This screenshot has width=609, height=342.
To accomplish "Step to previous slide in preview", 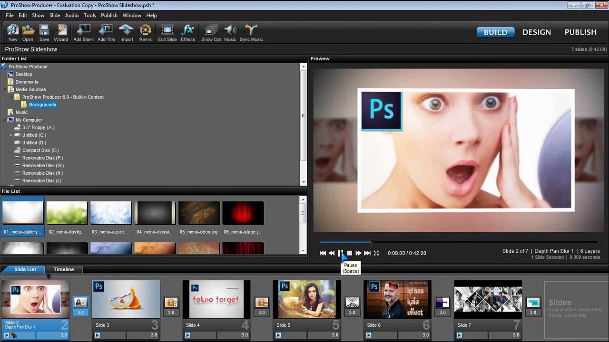I will 332,253.
